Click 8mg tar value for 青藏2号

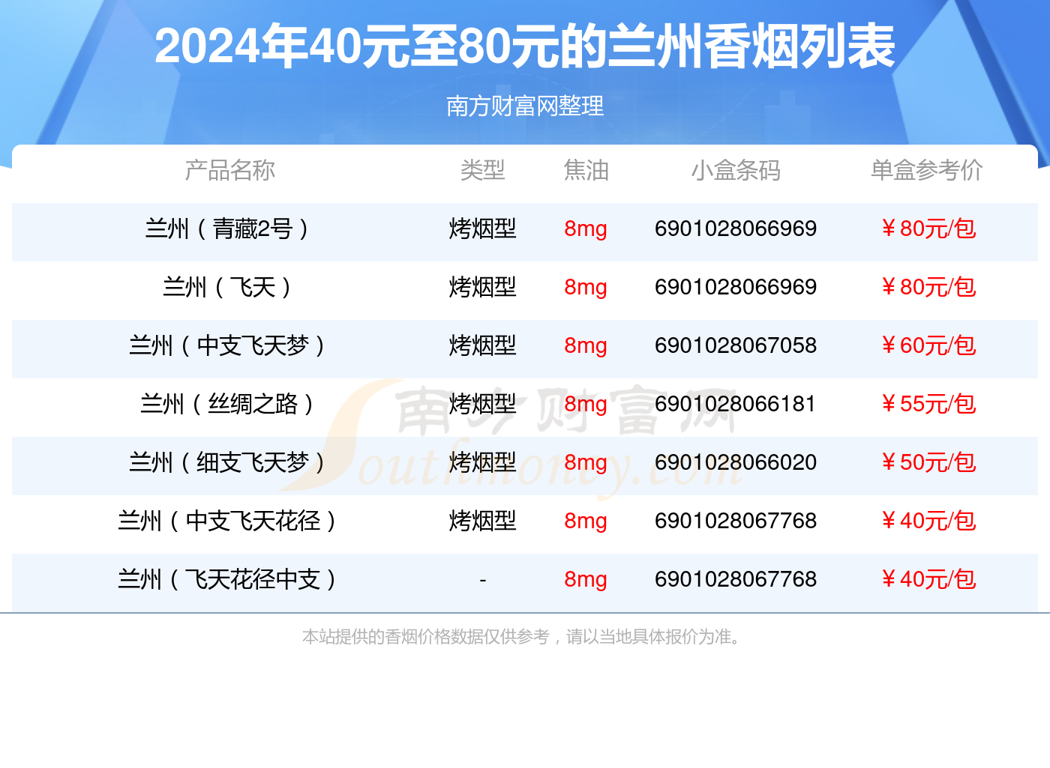[586, 229]
